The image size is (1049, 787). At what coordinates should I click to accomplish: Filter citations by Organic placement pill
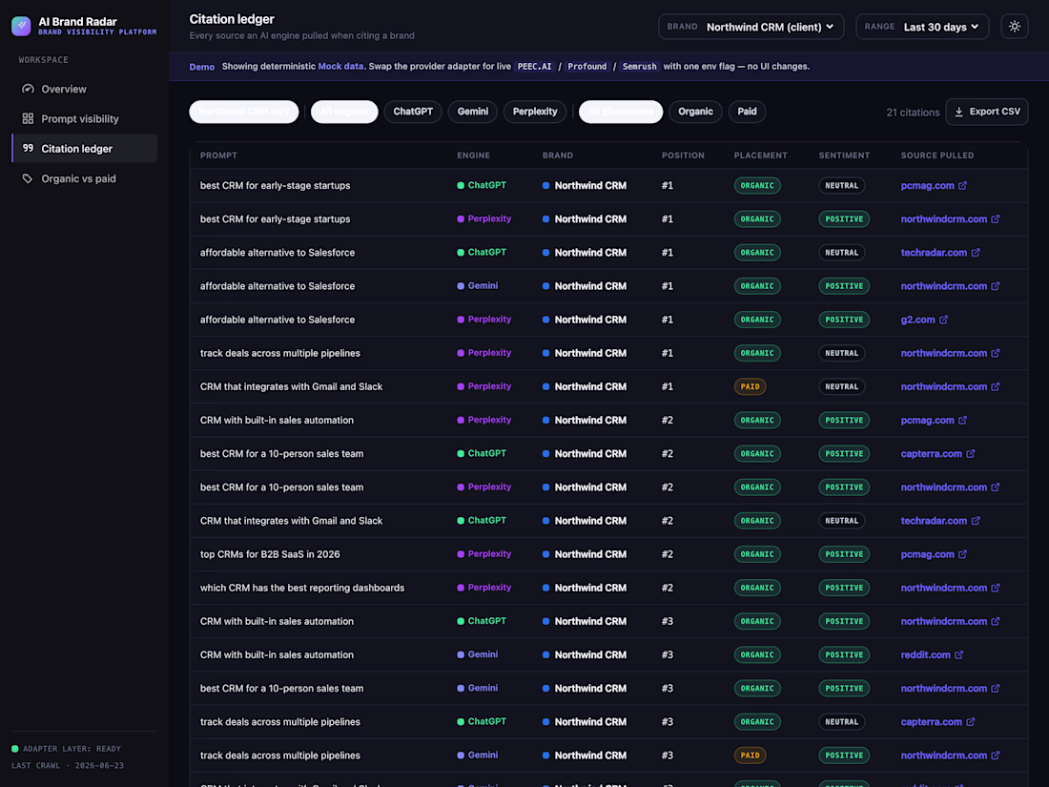tap(695, 112)
